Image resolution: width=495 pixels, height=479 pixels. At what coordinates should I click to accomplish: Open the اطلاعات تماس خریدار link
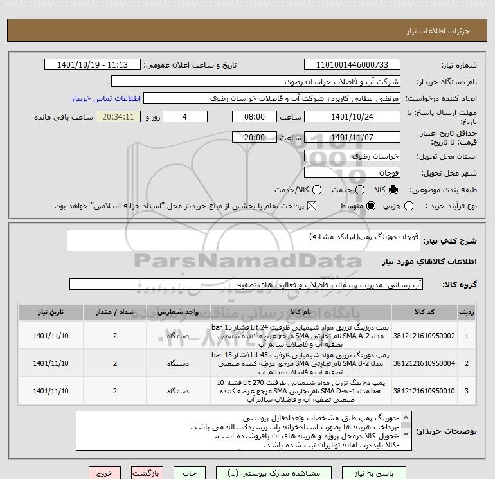pyautogui.click(x=106, y=98)
